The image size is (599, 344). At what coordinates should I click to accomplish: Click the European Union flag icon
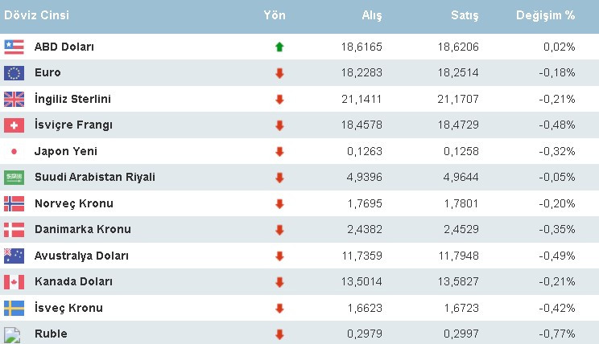click(x=14, y=73)
